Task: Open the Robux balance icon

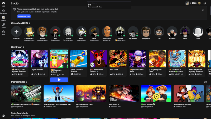Action: [199, 3]
